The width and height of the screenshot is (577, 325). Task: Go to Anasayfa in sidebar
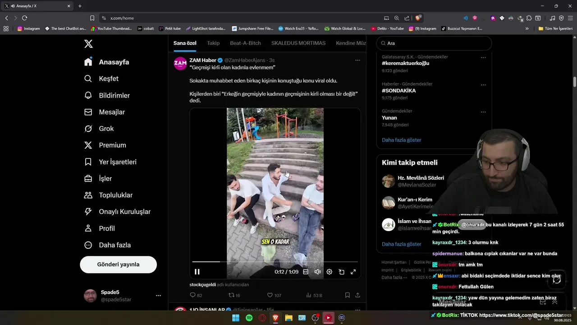click(x=107, y=62)
